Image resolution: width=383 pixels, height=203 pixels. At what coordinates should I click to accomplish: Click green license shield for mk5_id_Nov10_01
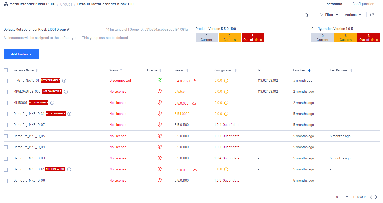coord(160,80)
